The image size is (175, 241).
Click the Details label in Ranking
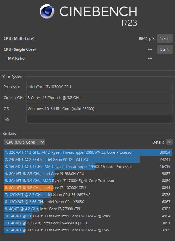[x=158, y=142]
